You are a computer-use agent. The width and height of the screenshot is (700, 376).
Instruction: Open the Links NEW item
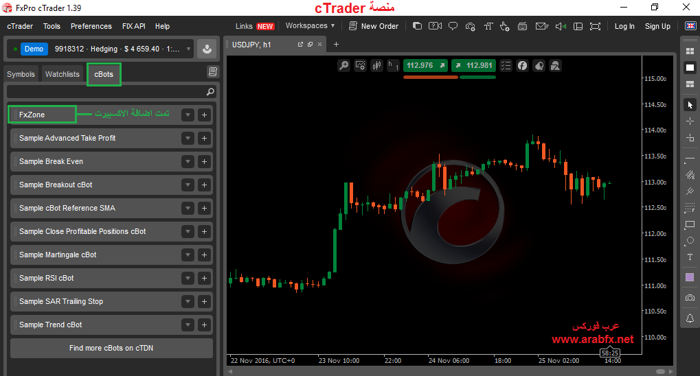click(x=254, y=26)
